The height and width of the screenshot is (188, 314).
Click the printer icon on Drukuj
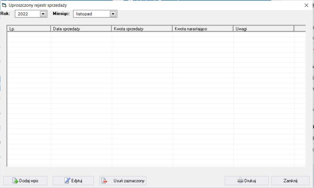coord(240,181)
